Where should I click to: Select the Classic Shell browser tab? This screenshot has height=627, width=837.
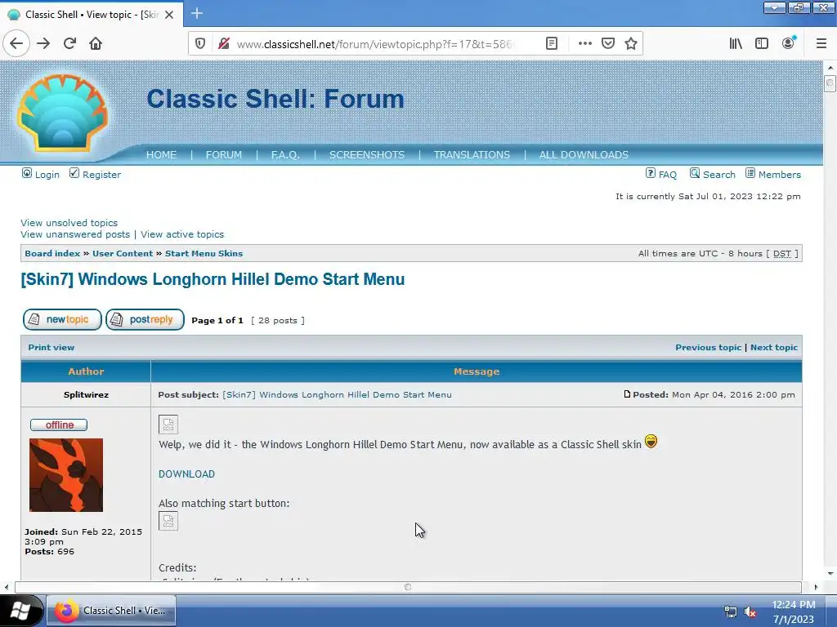(x=91, y=15)
